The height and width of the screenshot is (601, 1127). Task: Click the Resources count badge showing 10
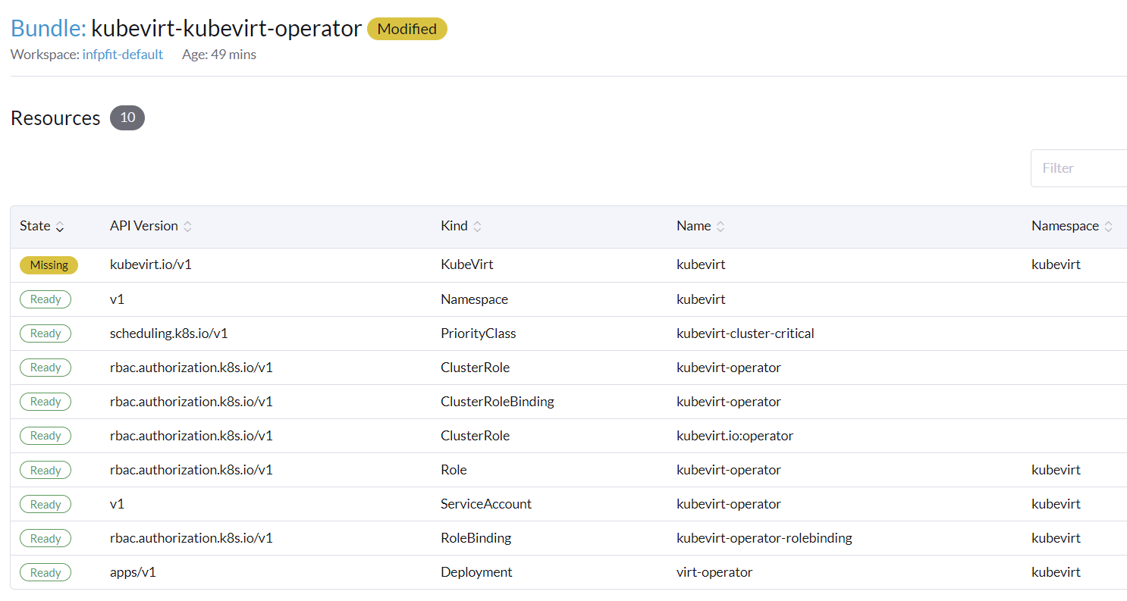coord(127,117)
